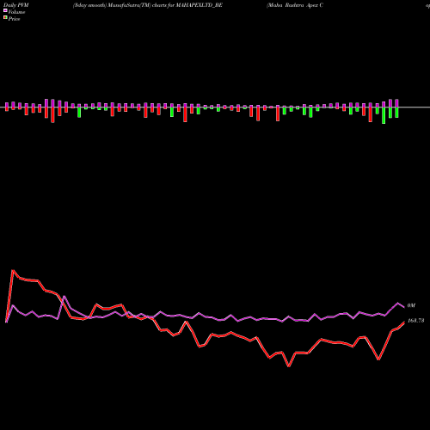Click the 0M volume value label

411,305
